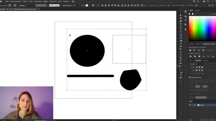The image size is (216, 121).
Task: Select the Scissors tool
Action: point(181,35)
